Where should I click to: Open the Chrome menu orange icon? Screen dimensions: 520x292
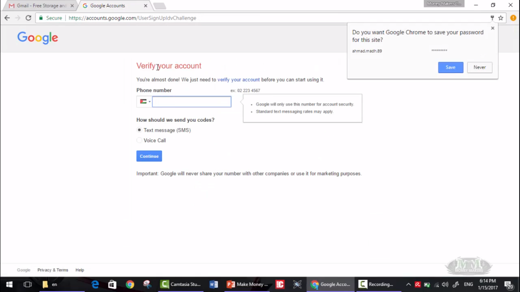click(x=513, y=18)
